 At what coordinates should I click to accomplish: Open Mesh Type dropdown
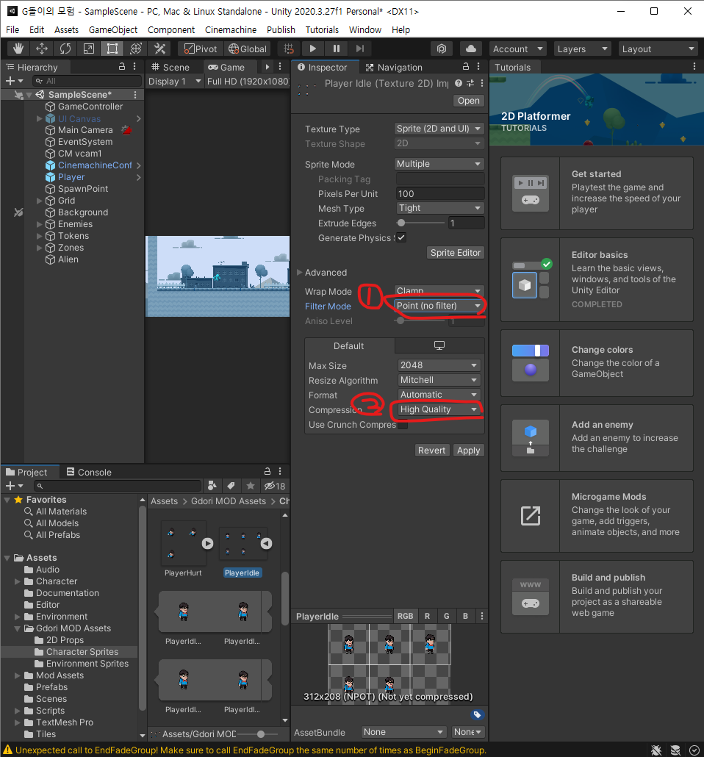440,208
